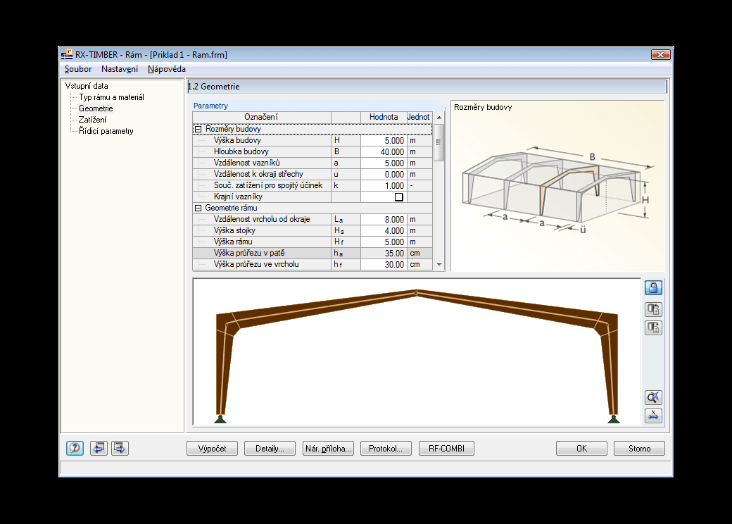Edit Vzdálenost vrcholu od okraje value 8.000

click(x=384, y=220)
